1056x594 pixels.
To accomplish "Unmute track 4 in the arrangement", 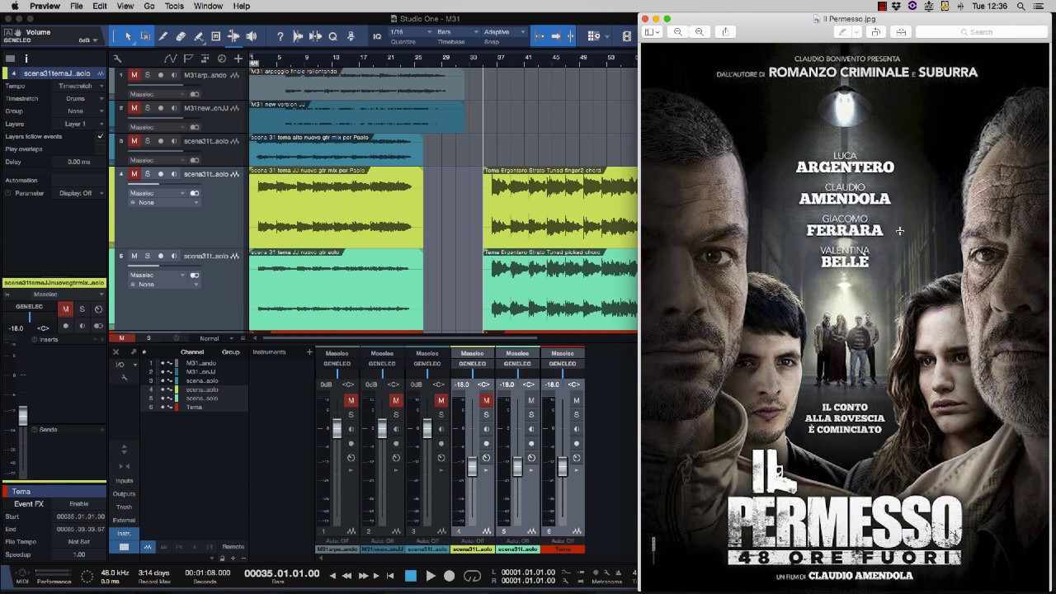I will click(134, 174).
